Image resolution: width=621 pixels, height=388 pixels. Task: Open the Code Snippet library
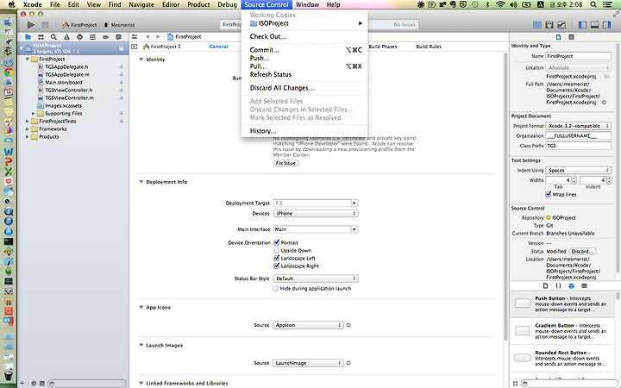[558, 285]
